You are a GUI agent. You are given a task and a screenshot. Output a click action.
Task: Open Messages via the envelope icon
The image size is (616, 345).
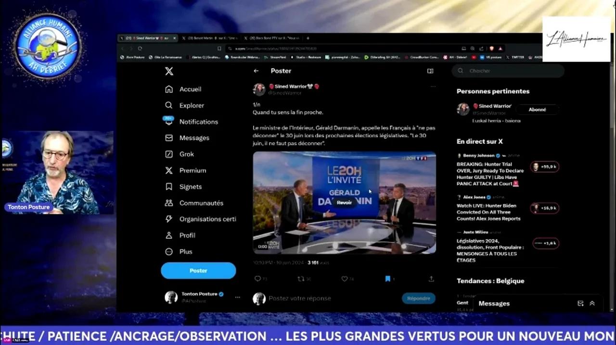click(169, 138)
